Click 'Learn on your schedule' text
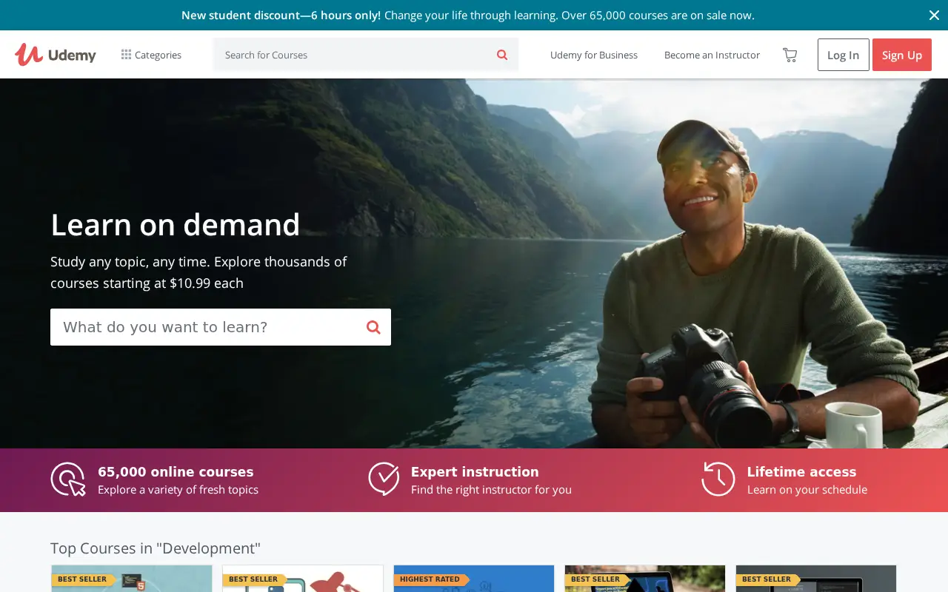Viewport: 948px width, 592px height. [x=807, y=490]
